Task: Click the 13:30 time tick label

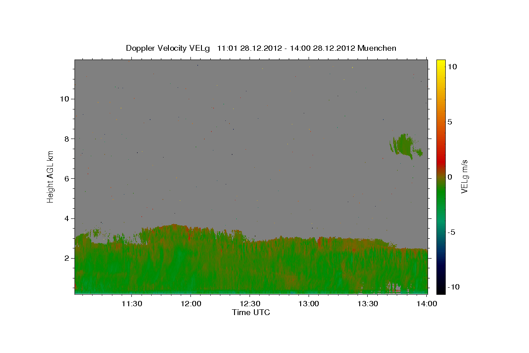Action: tap(368, 304)
